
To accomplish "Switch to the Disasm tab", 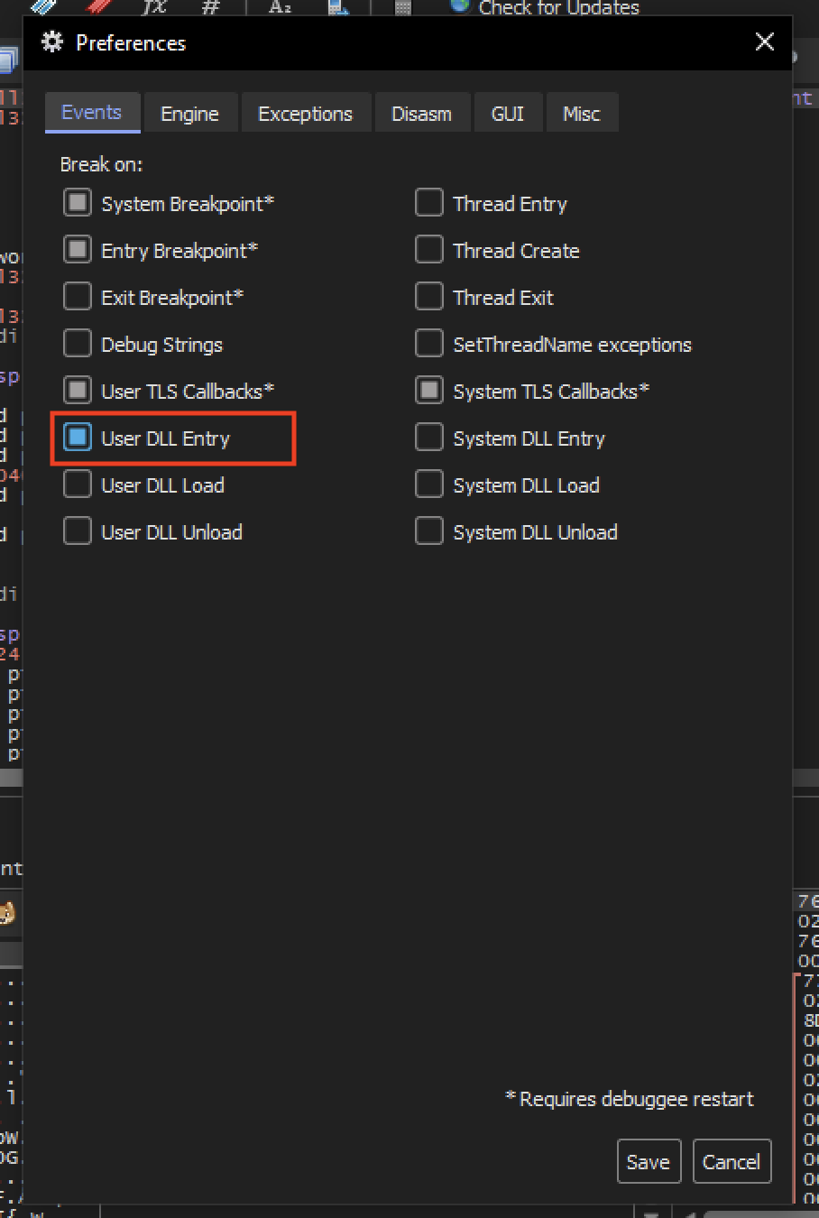I will pyautogui.click(x=422, y=114).
